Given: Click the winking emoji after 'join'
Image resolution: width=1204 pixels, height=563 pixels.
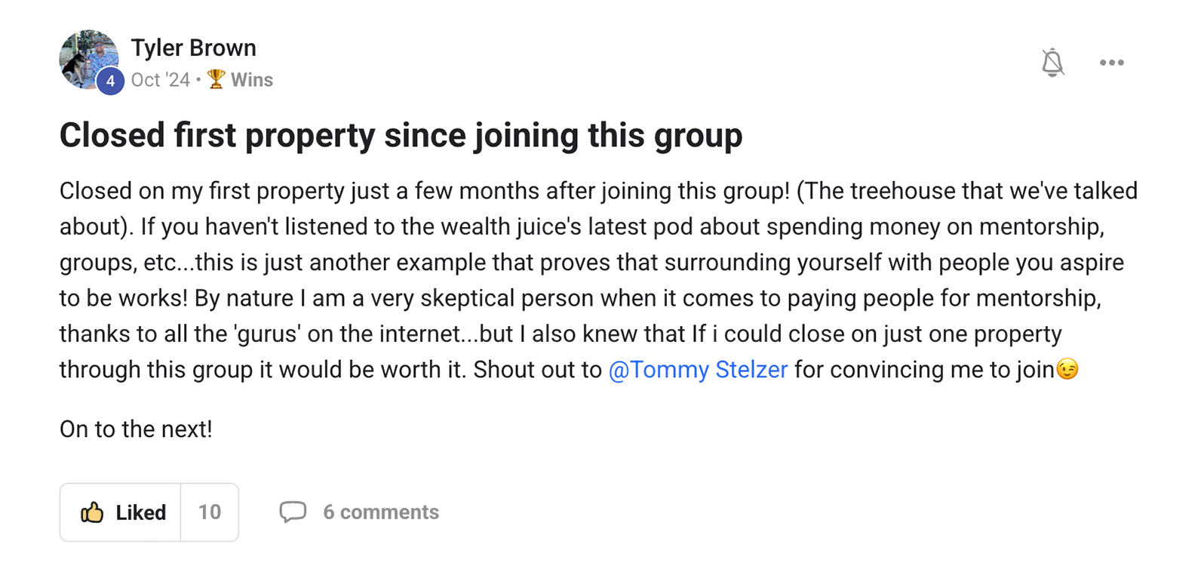Looking at the screenshot, I should pyautogui.click(x=1067, y=370).
